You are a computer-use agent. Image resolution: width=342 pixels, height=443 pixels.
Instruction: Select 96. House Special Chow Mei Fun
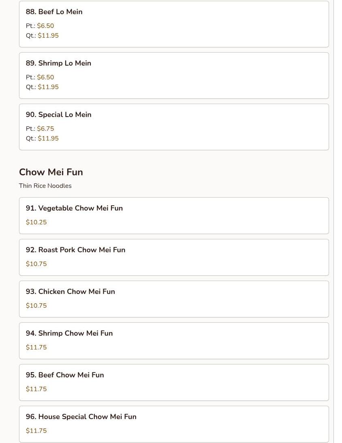coord(81,417)
